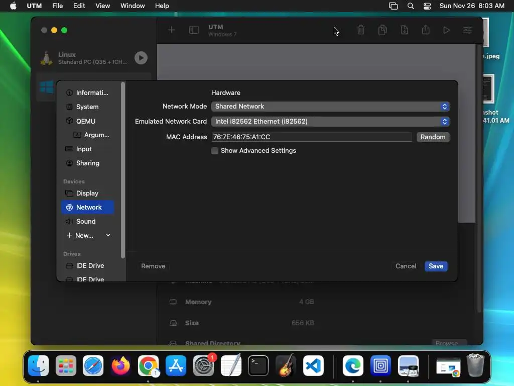Open GarageBand from the Dock

(286, 365)
